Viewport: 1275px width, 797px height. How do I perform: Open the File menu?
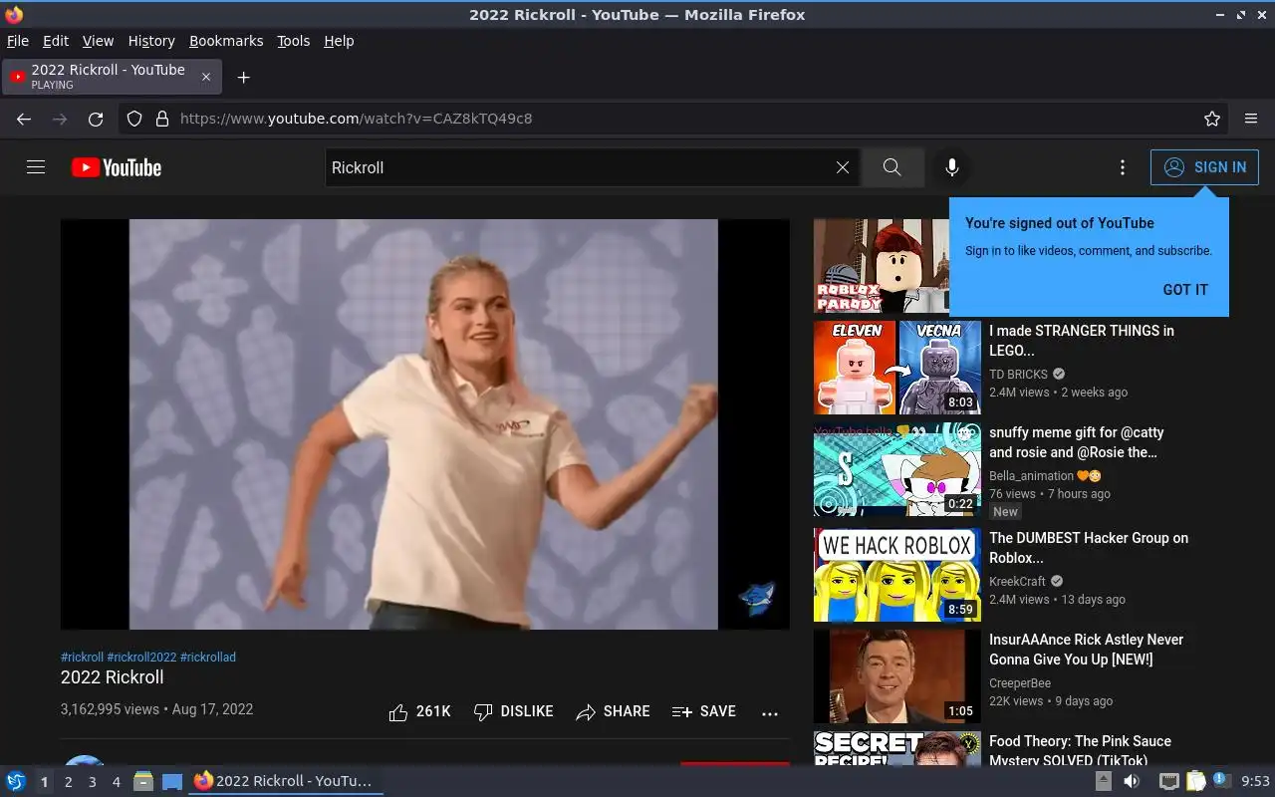coord(18,41)
